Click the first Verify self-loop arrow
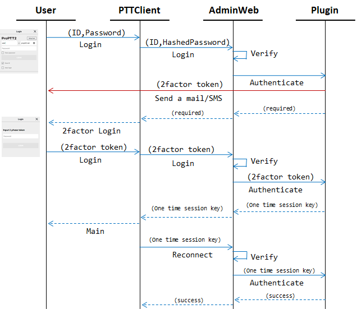Viewport: 357px width, 309px height. [x=240, y=55]
